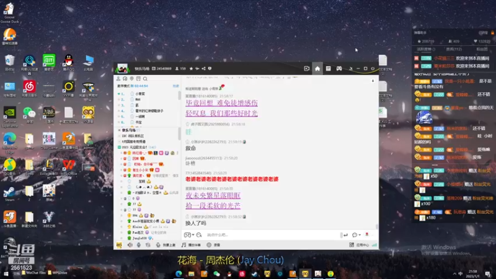Open the Steam desktop shortcut

pyautogui.click(x=9, y=193)
